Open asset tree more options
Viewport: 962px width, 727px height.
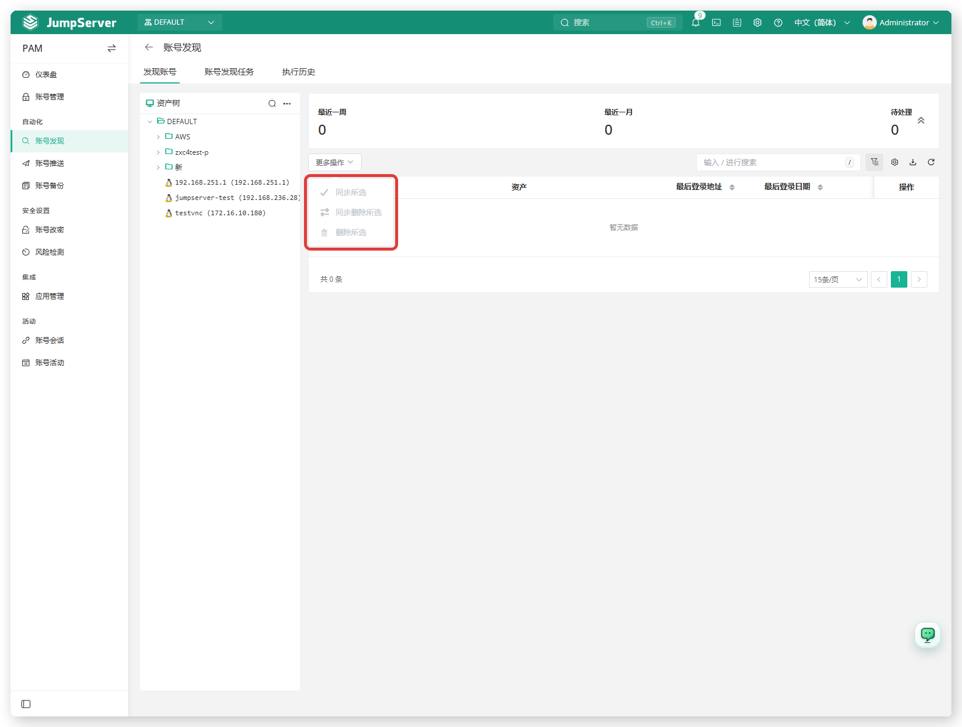pos(287,104)
